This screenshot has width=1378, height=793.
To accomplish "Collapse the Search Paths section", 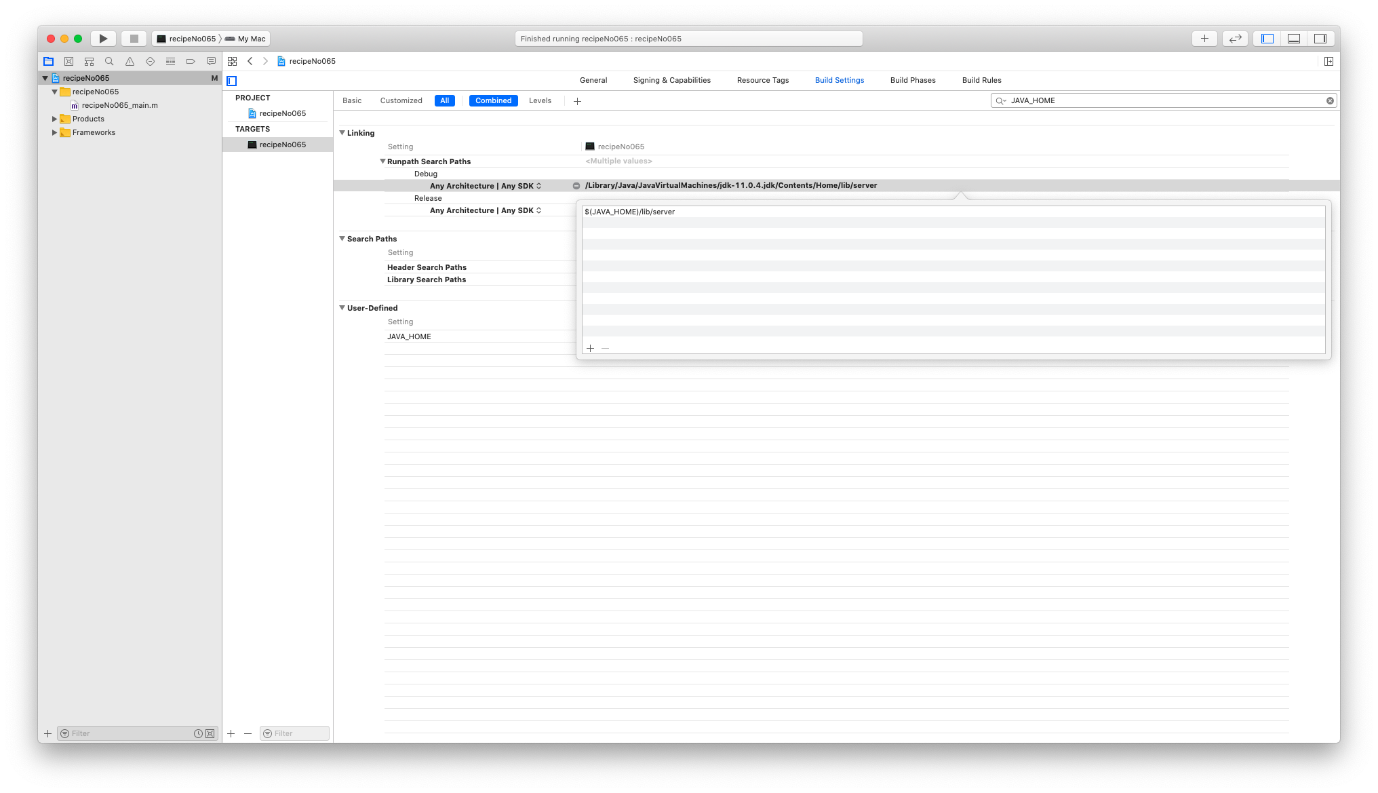I will 342,239.
